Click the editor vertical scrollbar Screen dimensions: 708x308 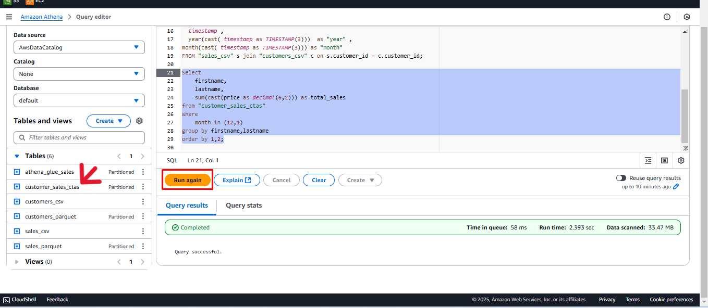[685, 114]
